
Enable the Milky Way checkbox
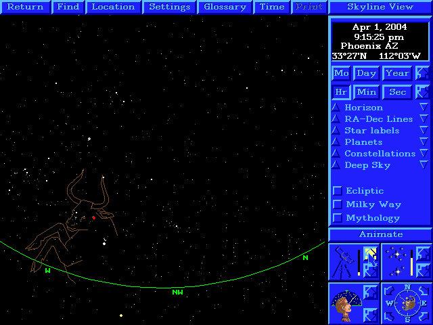[338, 204]
